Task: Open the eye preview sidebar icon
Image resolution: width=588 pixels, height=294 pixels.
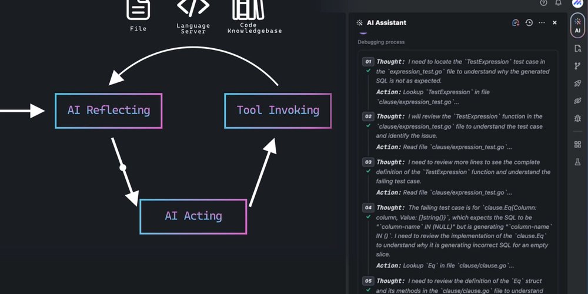Action: point(577,101)
